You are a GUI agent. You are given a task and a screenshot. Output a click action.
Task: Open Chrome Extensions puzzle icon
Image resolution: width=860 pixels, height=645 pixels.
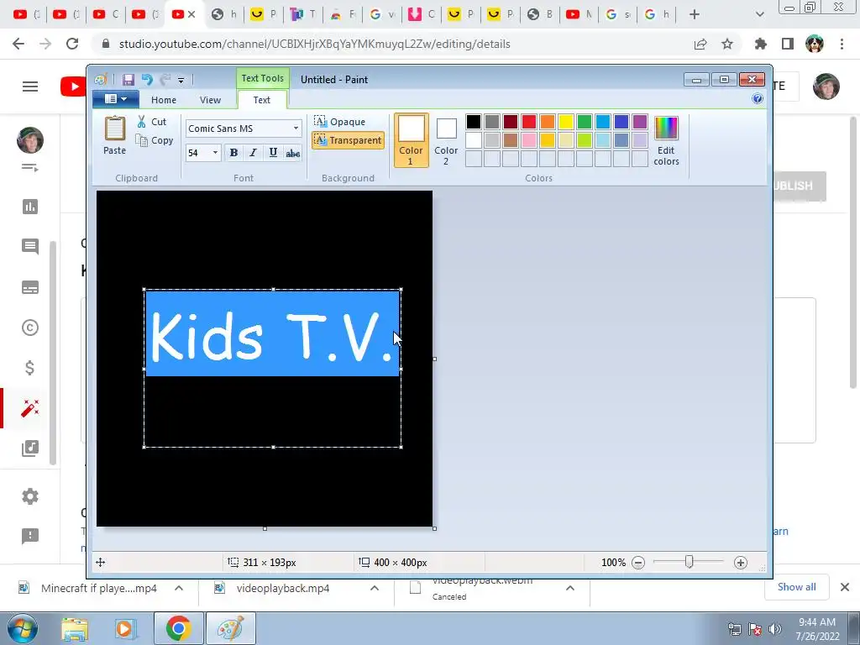(x=760, y=44)
